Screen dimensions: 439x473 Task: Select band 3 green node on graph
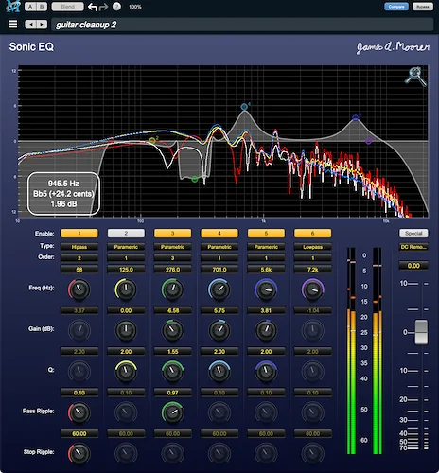pyautogui.click(x=195, y=179)
